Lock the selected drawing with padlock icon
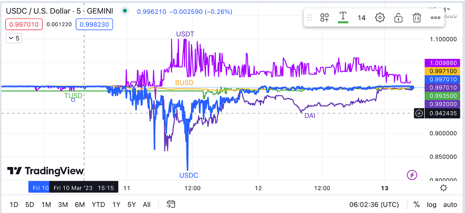Screen dimensions: 465x213 coord(398,18)
